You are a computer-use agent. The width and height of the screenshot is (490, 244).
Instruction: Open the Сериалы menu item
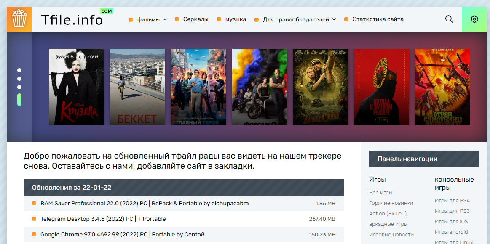(x=195, y=19)
